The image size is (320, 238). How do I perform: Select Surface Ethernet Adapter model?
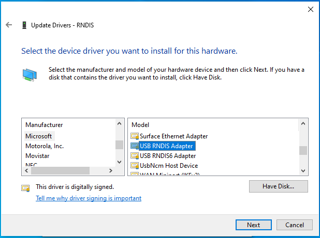click(x=173, y=136)
